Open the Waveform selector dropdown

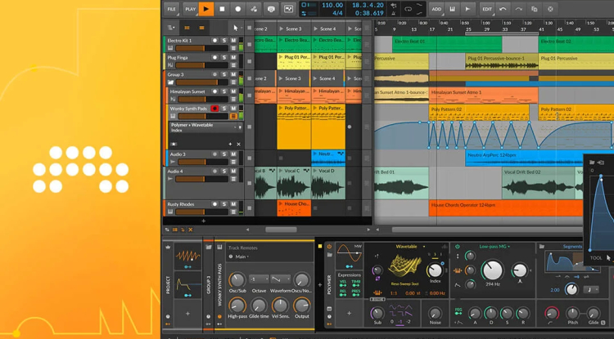coord(280,279)
